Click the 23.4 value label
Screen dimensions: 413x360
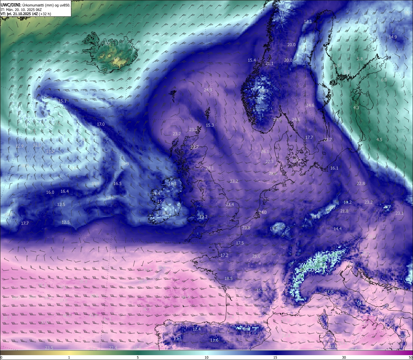coord(230,205)
